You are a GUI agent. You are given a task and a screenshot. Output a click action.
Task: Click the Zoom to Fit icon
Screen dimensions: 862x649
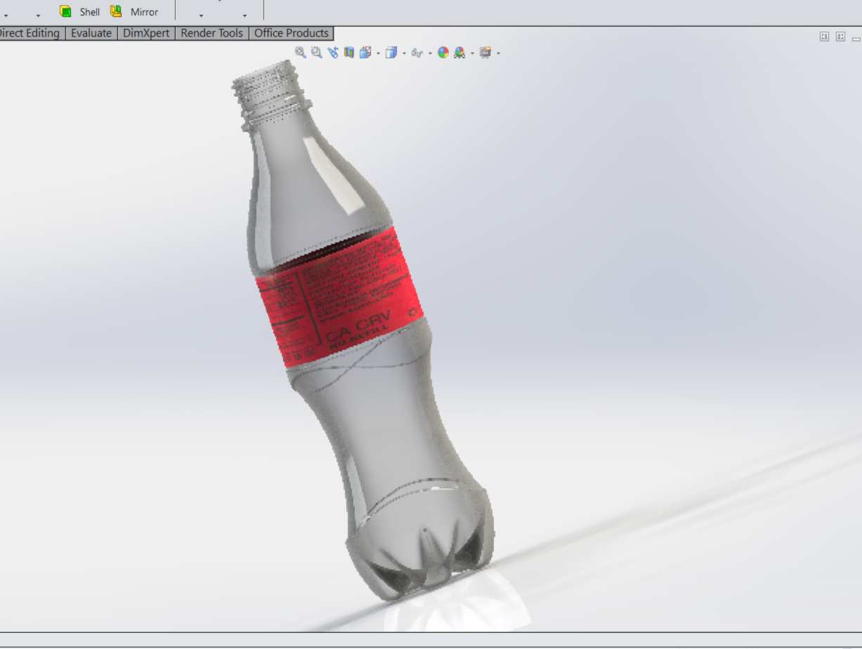pyautogui.click(x=301, y=53)
